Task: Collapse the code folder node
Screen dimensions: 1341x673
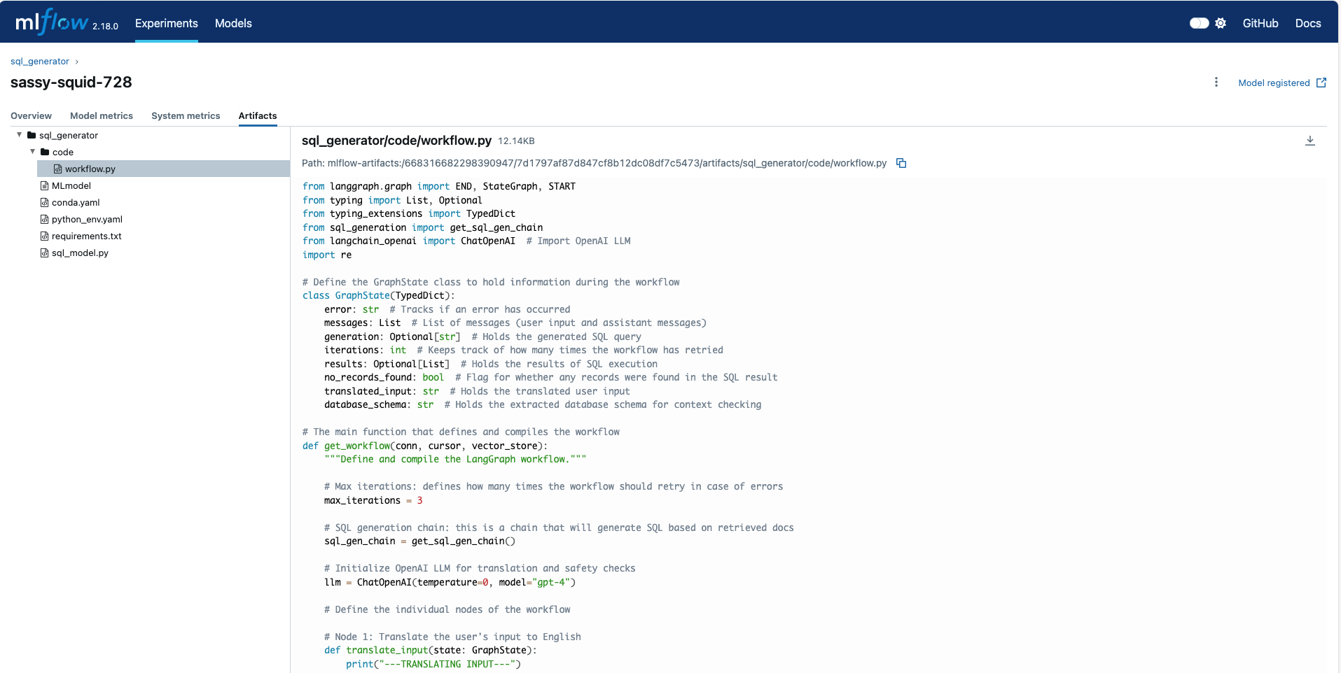Action: 32,151
